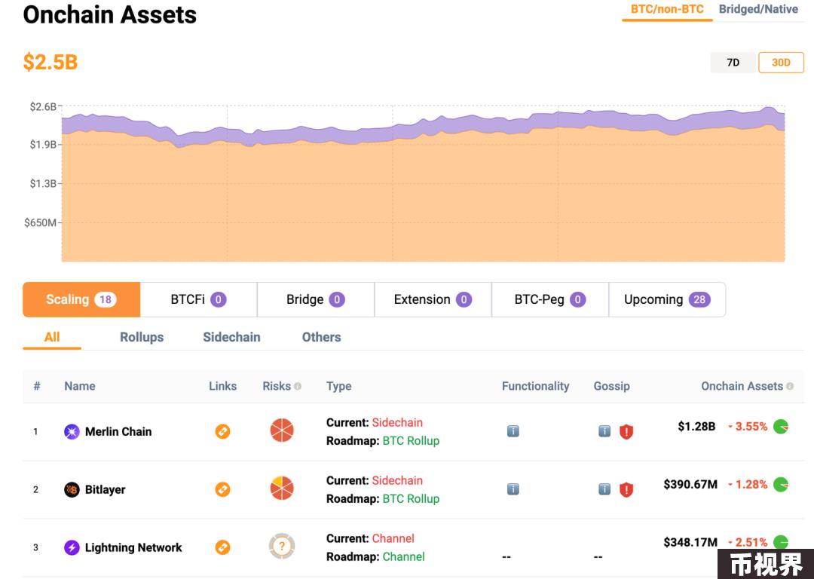Screen dimensions: 814x579
Task: Click the $390.67M Bitlayer asset value
Action: (x=690, y=485)
